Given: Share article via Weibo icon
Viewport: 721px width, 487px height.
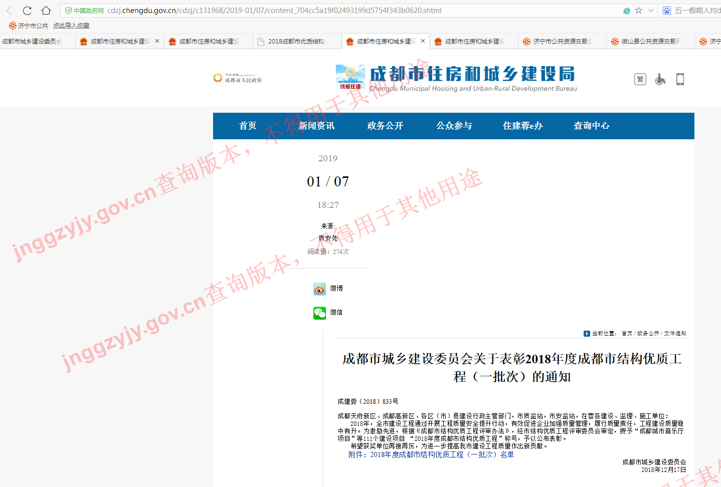Looking at the screenshot, I should (319, 289).
